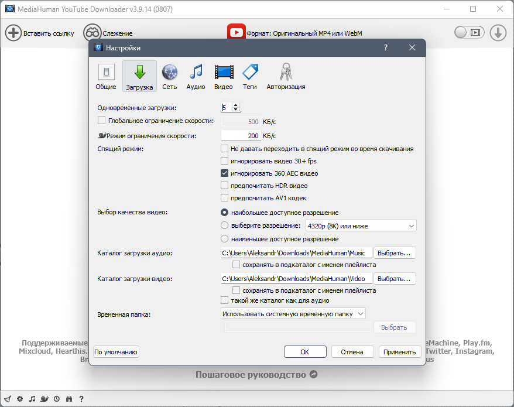The width and height of the screenshot is (514, 407).
Task: Open the Видео settings tab
Action: 224,77
